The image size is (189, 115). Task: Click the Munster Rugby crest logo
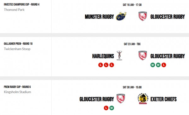[121, 16]
